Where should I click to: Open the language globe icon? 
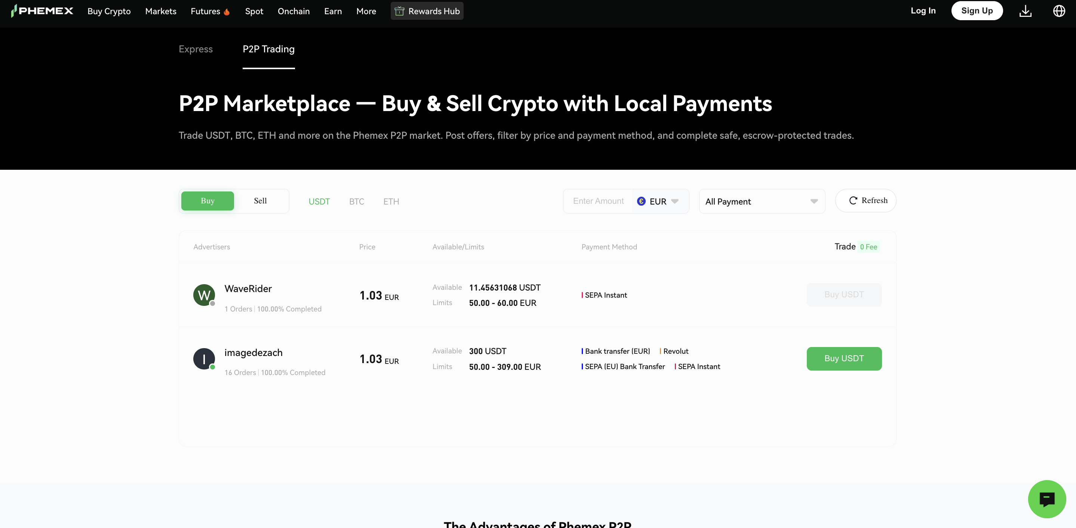pos(1058,11)
